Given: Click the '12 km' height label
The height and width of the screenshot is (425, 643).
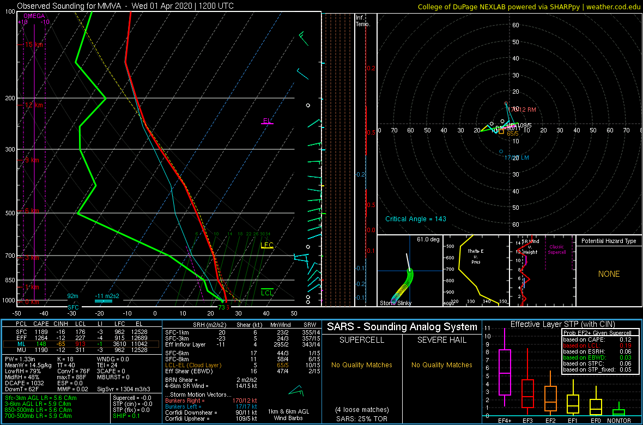Looking at the screenshot, I should [x=34, y=105].
